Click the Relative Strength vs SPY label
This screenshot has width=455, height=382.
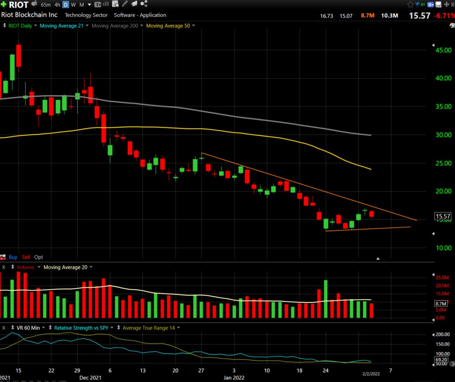pos(81,328)
